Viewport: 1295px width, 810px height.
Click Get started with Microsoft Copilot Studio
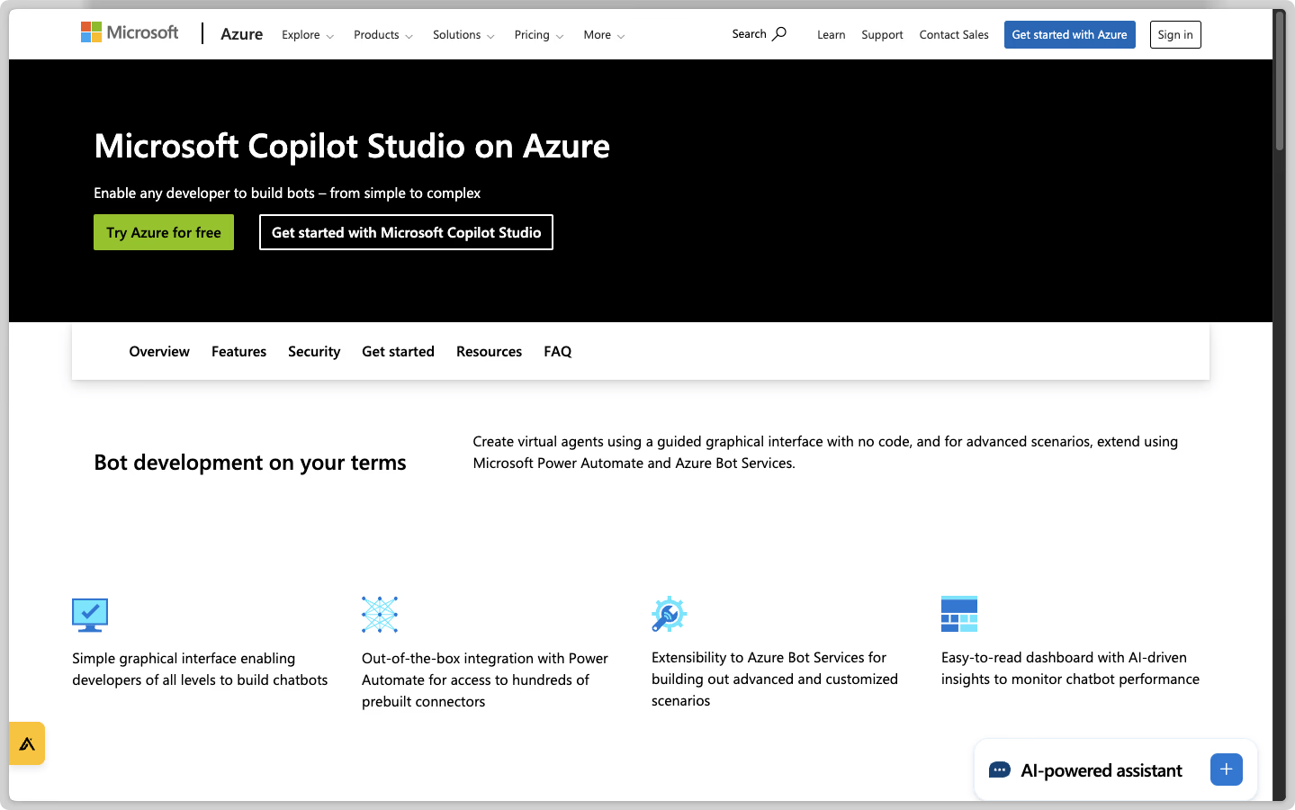[x=406, y=232]
